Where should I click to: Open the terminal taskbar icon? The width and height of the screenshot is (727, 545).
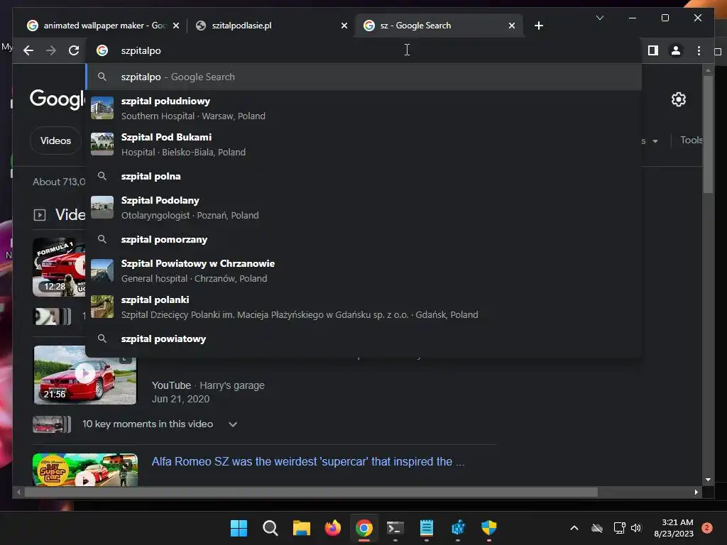(x=395, y=528)
